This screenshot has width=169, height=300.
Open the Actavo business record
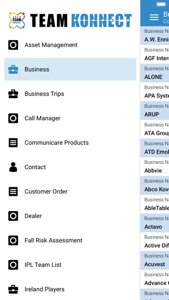155,223
